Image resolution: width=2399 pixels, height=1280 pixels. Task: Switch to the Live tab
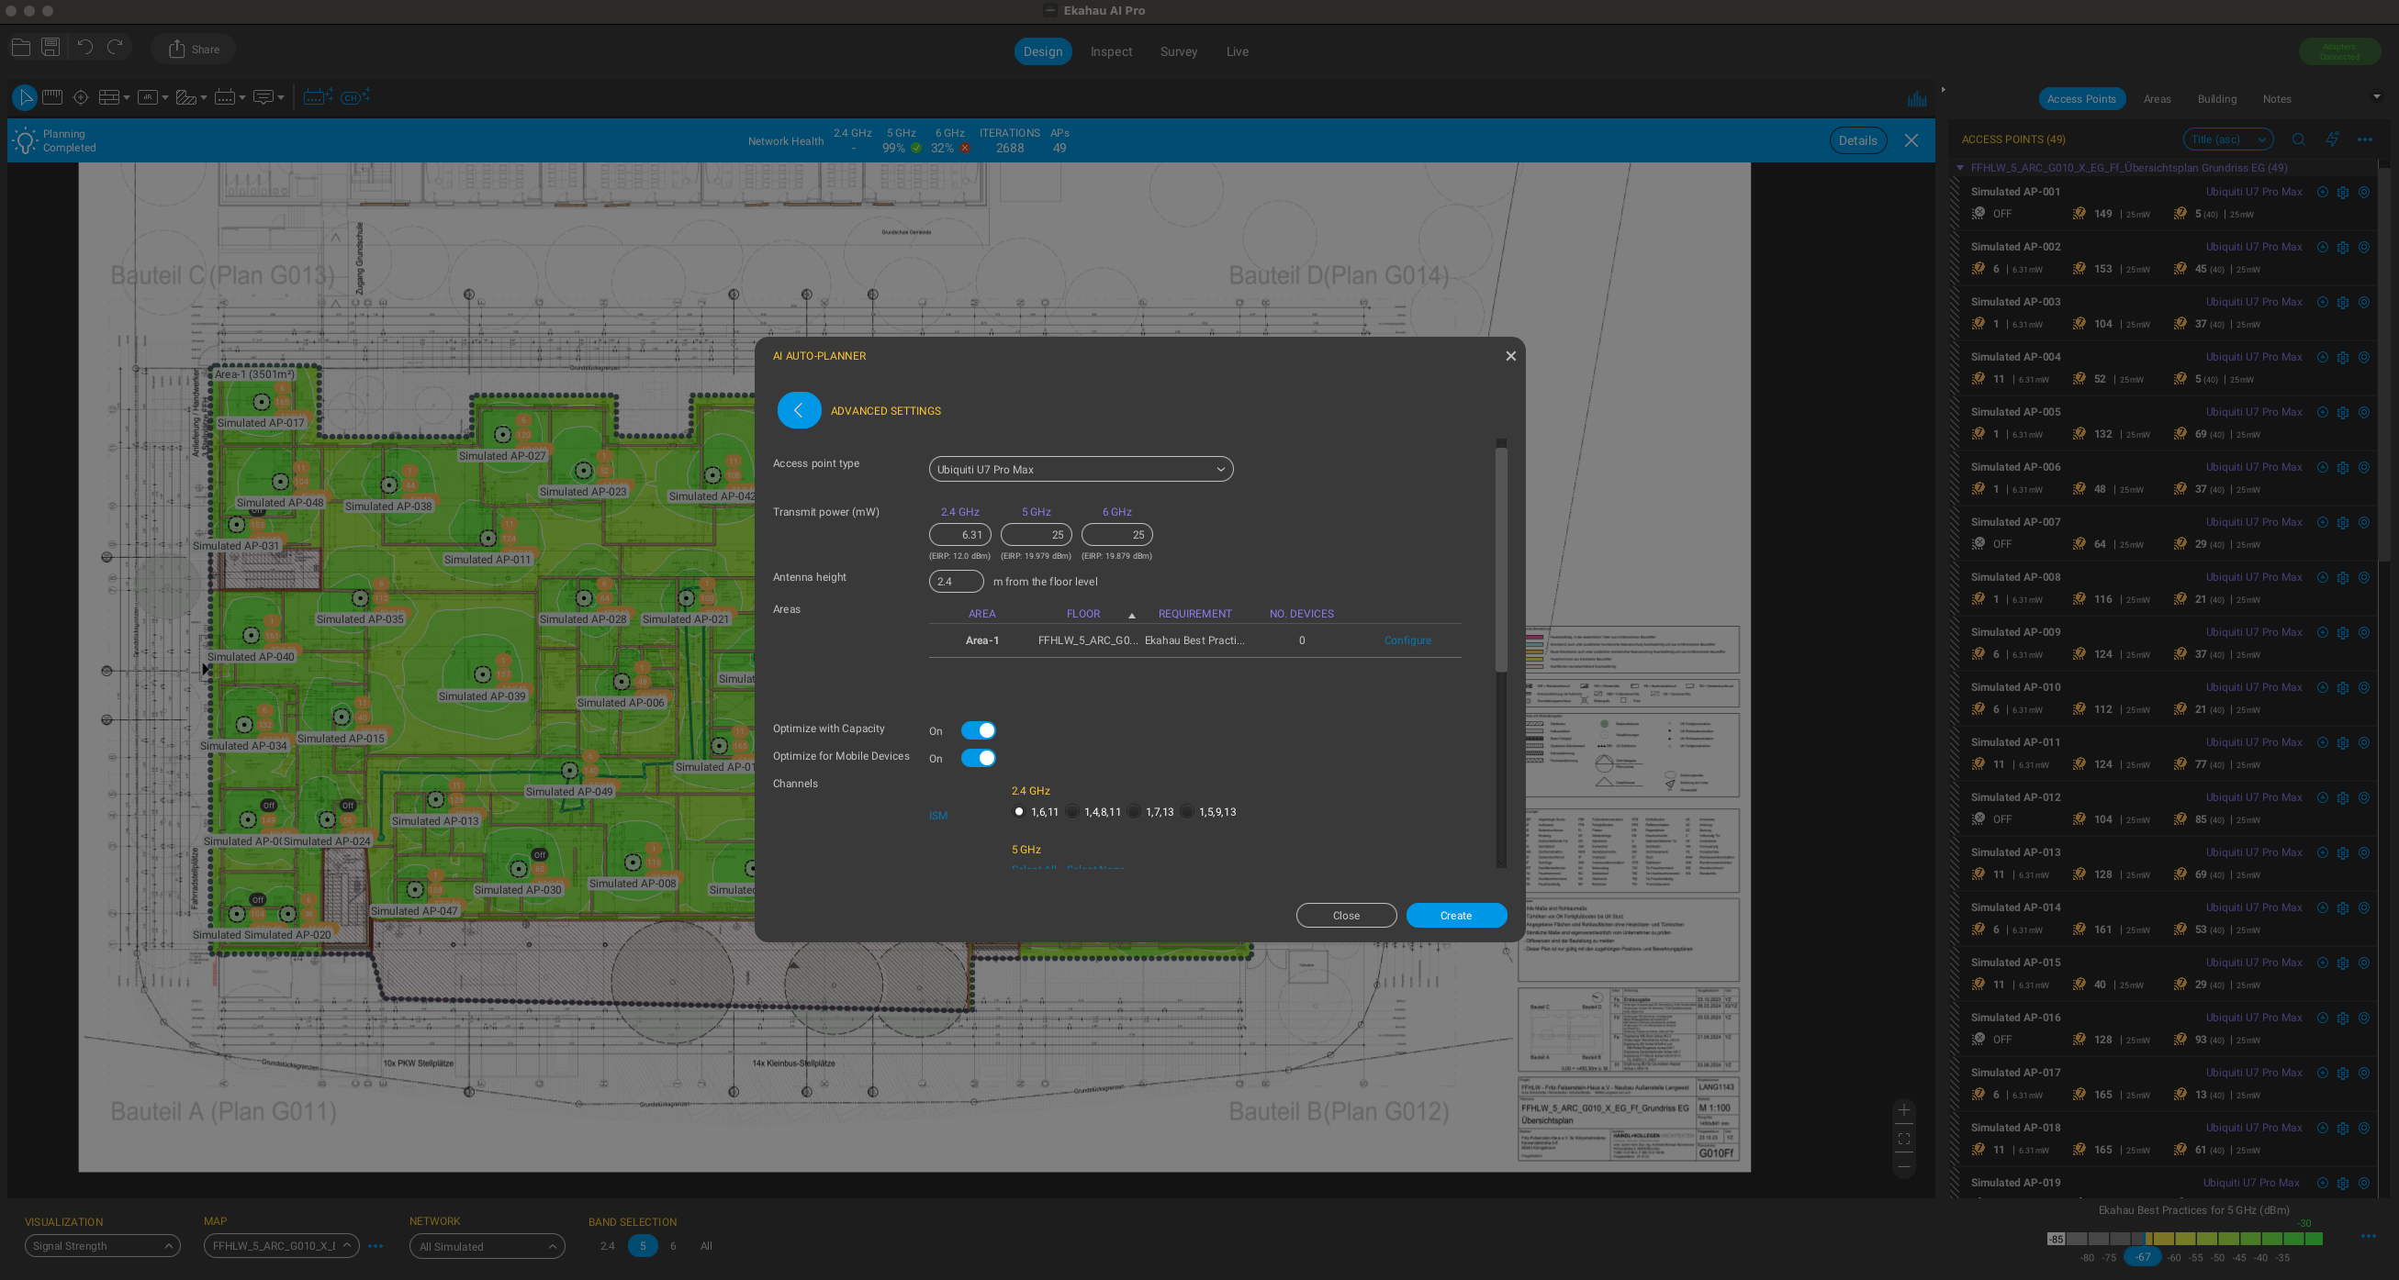[1237, 52]
